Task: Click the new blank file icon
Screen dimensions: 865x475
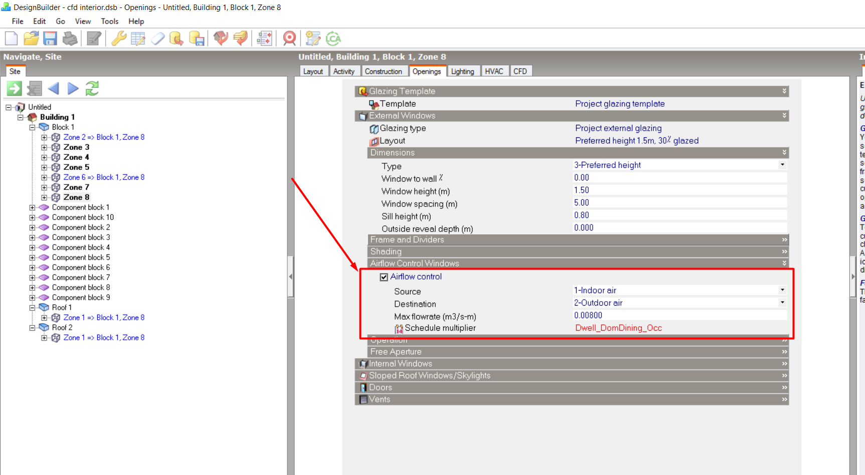Action: (11, 39)
